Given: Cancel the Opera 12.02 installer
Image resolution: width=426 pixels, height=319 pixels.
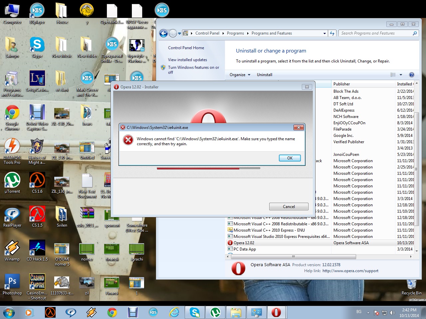Looking at the screenshot, I should point(289,207).
